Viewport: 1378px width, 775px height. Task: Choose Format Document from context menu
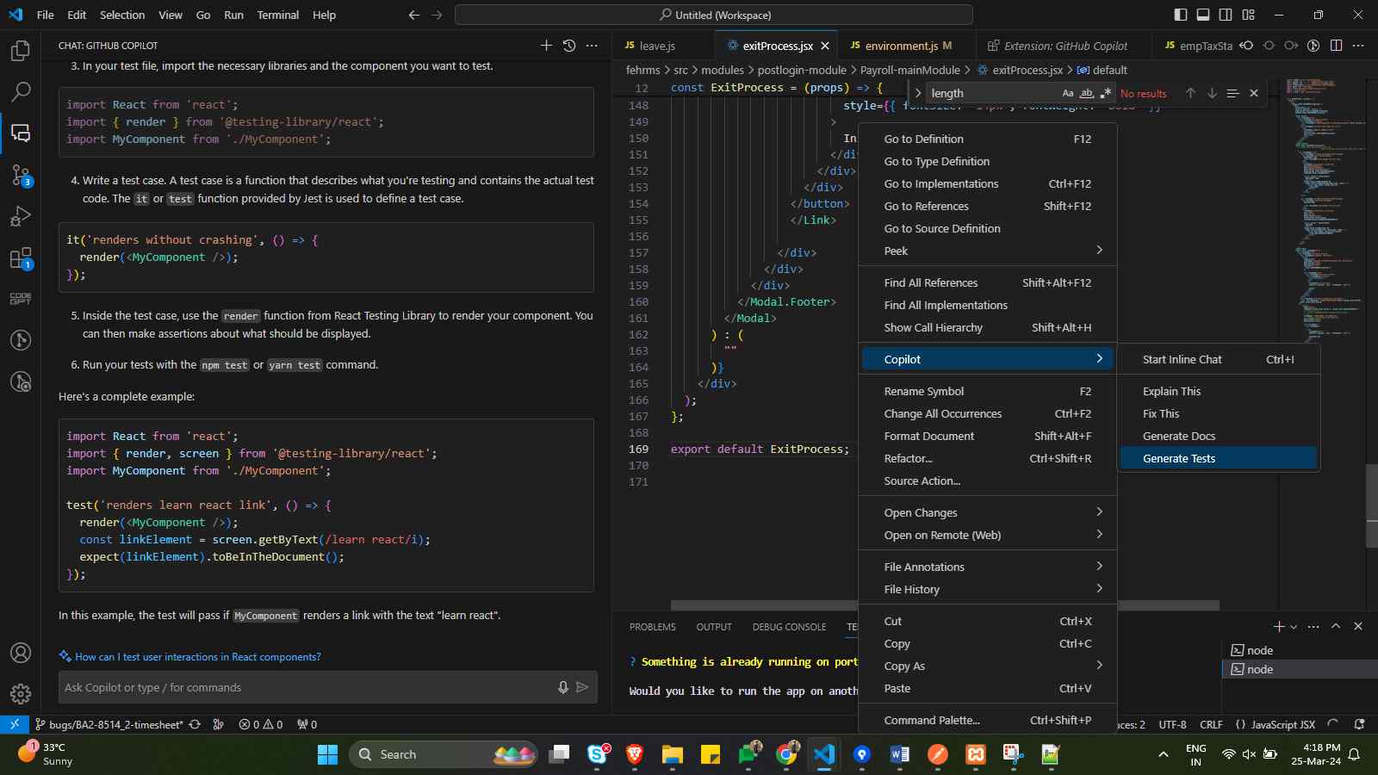pyautogui.click(x=988, y=436)
